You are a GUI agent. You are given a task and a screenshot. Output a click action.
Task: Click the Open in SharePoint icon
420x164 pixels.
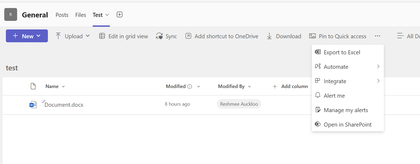pos(318,124)
